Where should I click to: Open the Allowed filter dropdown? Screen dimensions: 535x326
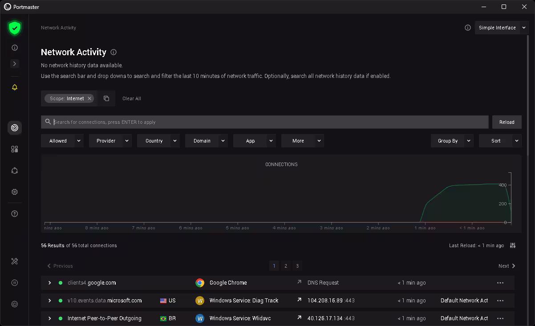coord(62,141)
